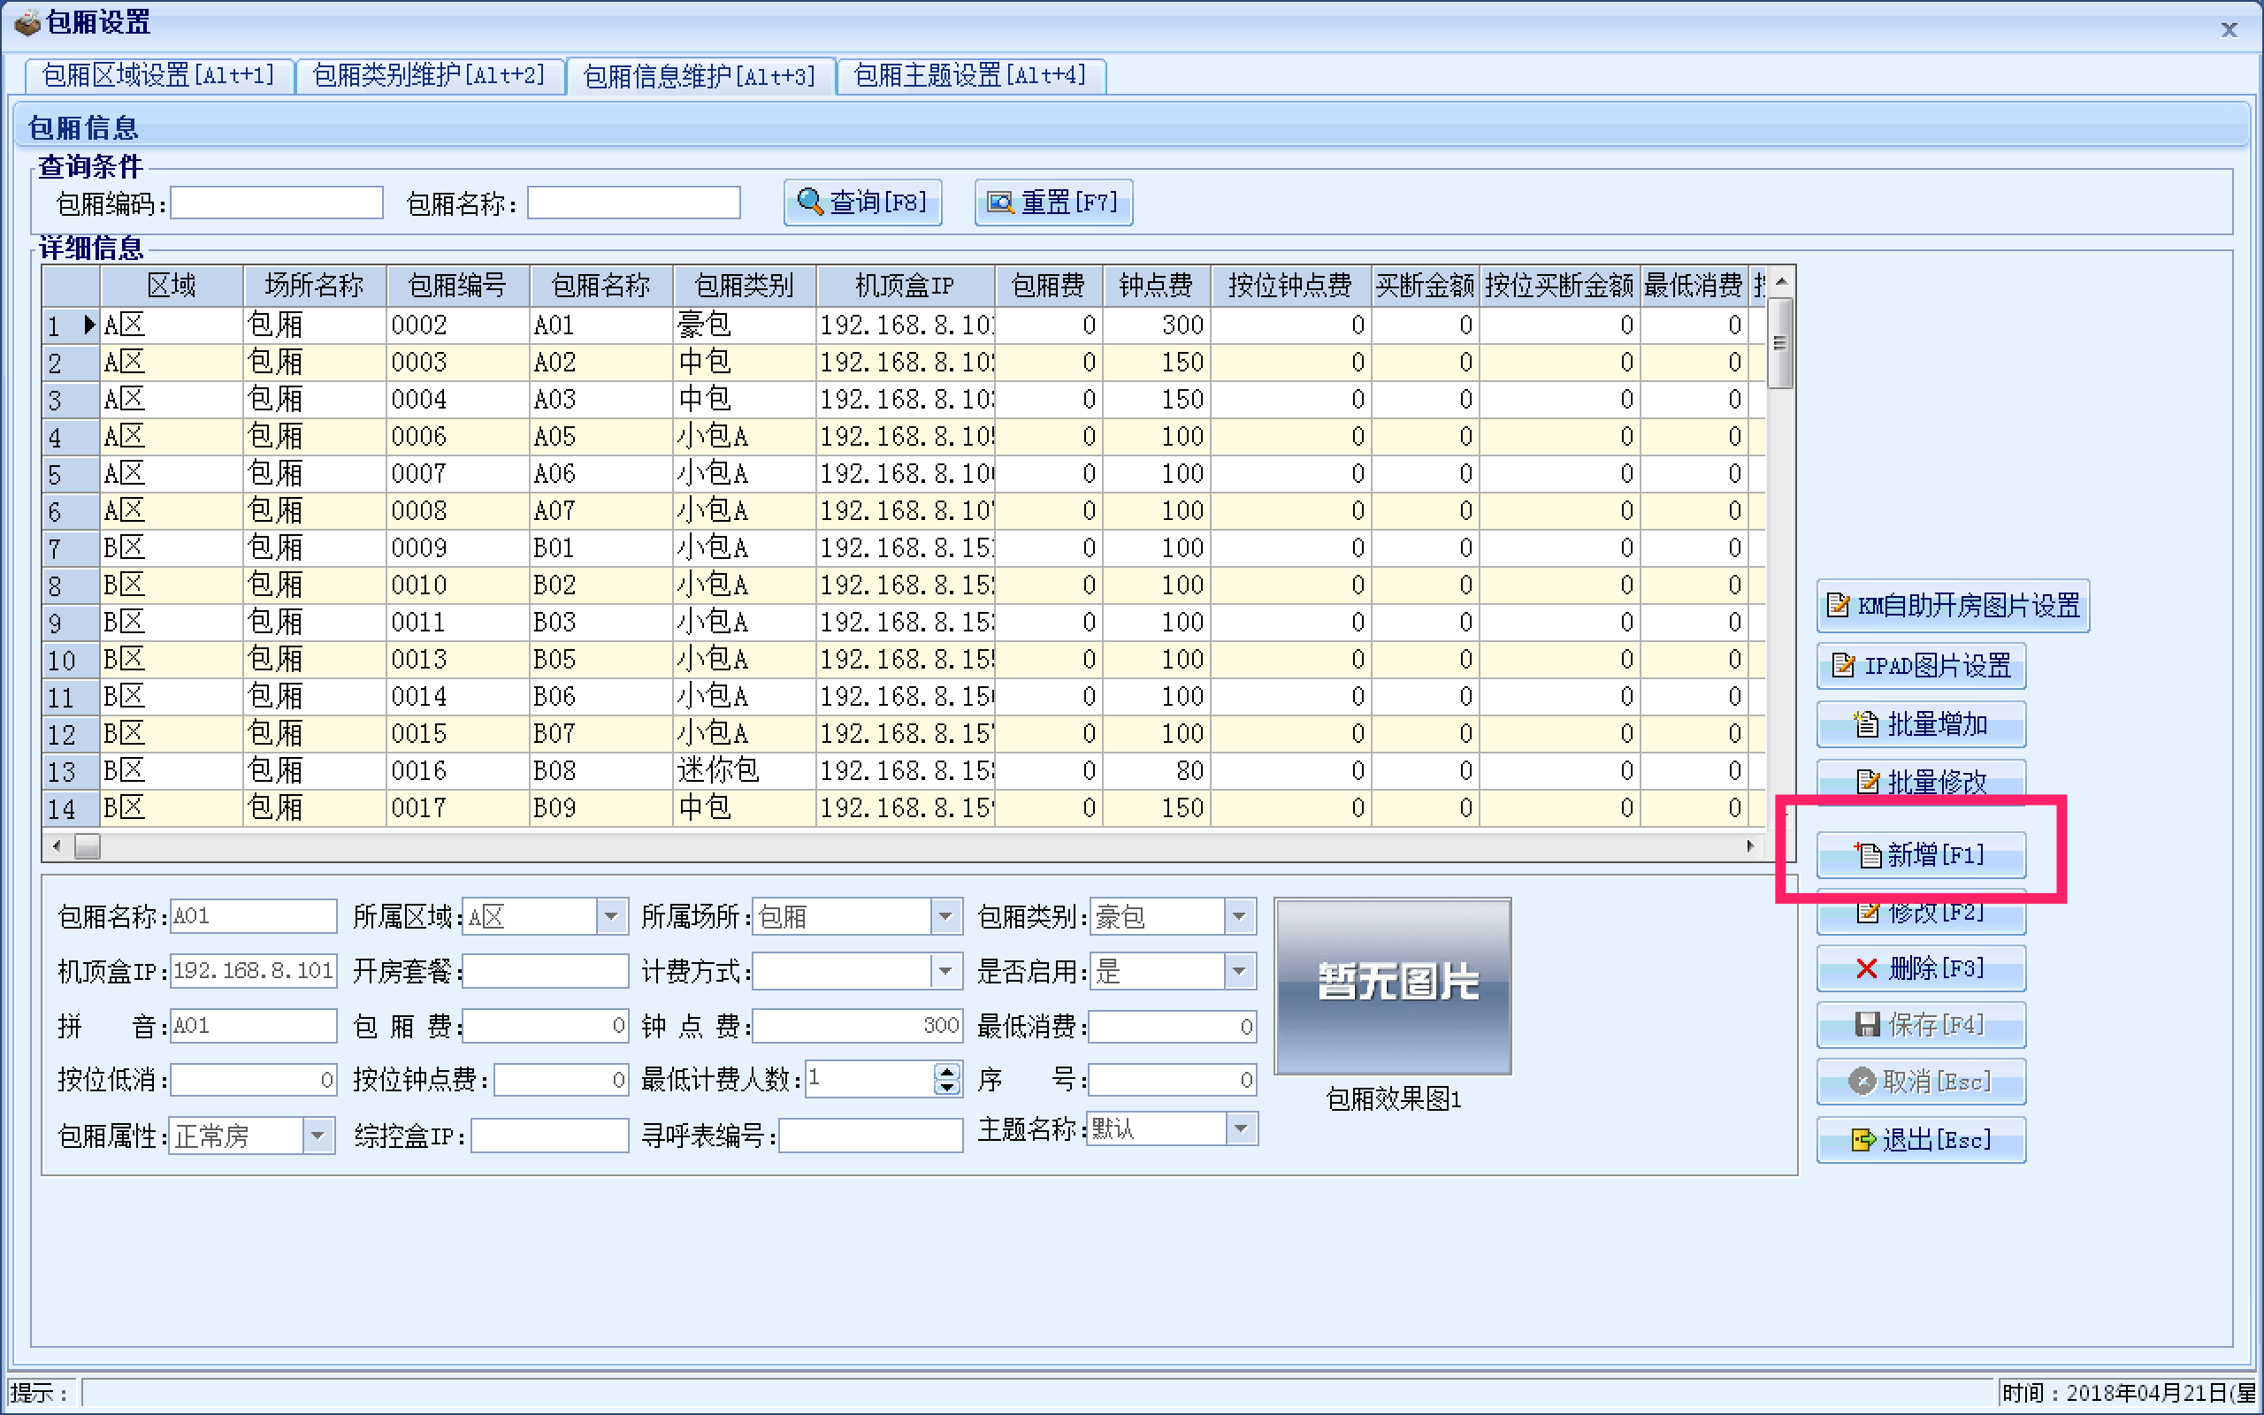Expand the 是否启用 dropdown
The width and height of the screenshot is (2264, 1415).
click(1239, 971)
